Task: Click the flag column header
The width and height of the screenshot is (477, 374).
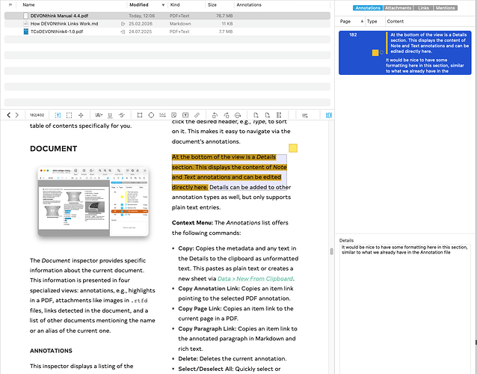Action: click(10, 4)
